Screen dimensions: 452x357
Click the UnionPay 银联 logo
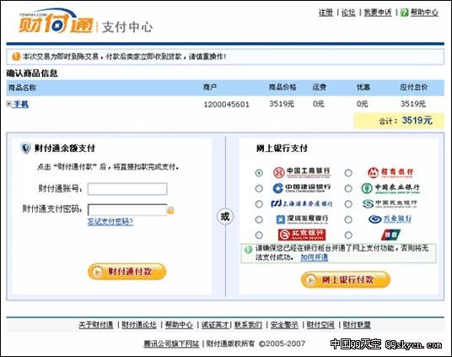coord(390,235)
